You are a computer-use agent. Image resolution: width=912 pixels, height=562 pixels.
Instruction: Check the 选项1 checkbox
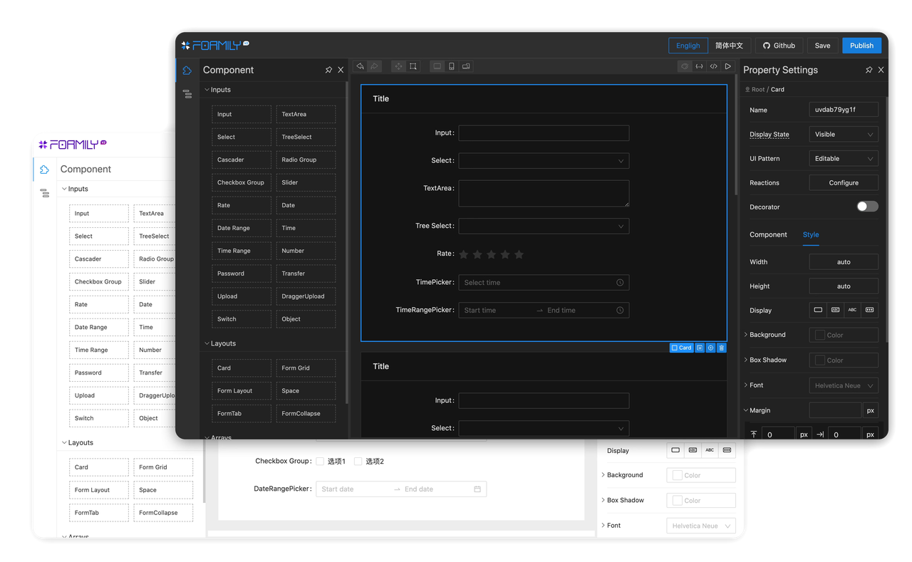(x=321, y=462)
